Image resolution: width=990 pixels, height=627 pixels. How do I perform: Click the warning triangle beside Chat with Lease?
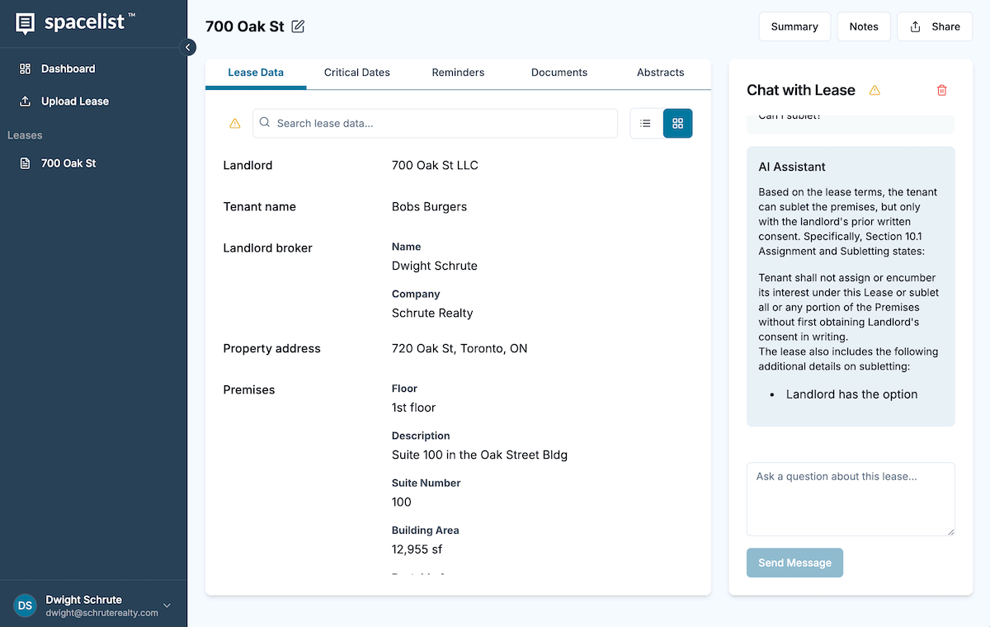pyautogui.click(x=874, y=91)
